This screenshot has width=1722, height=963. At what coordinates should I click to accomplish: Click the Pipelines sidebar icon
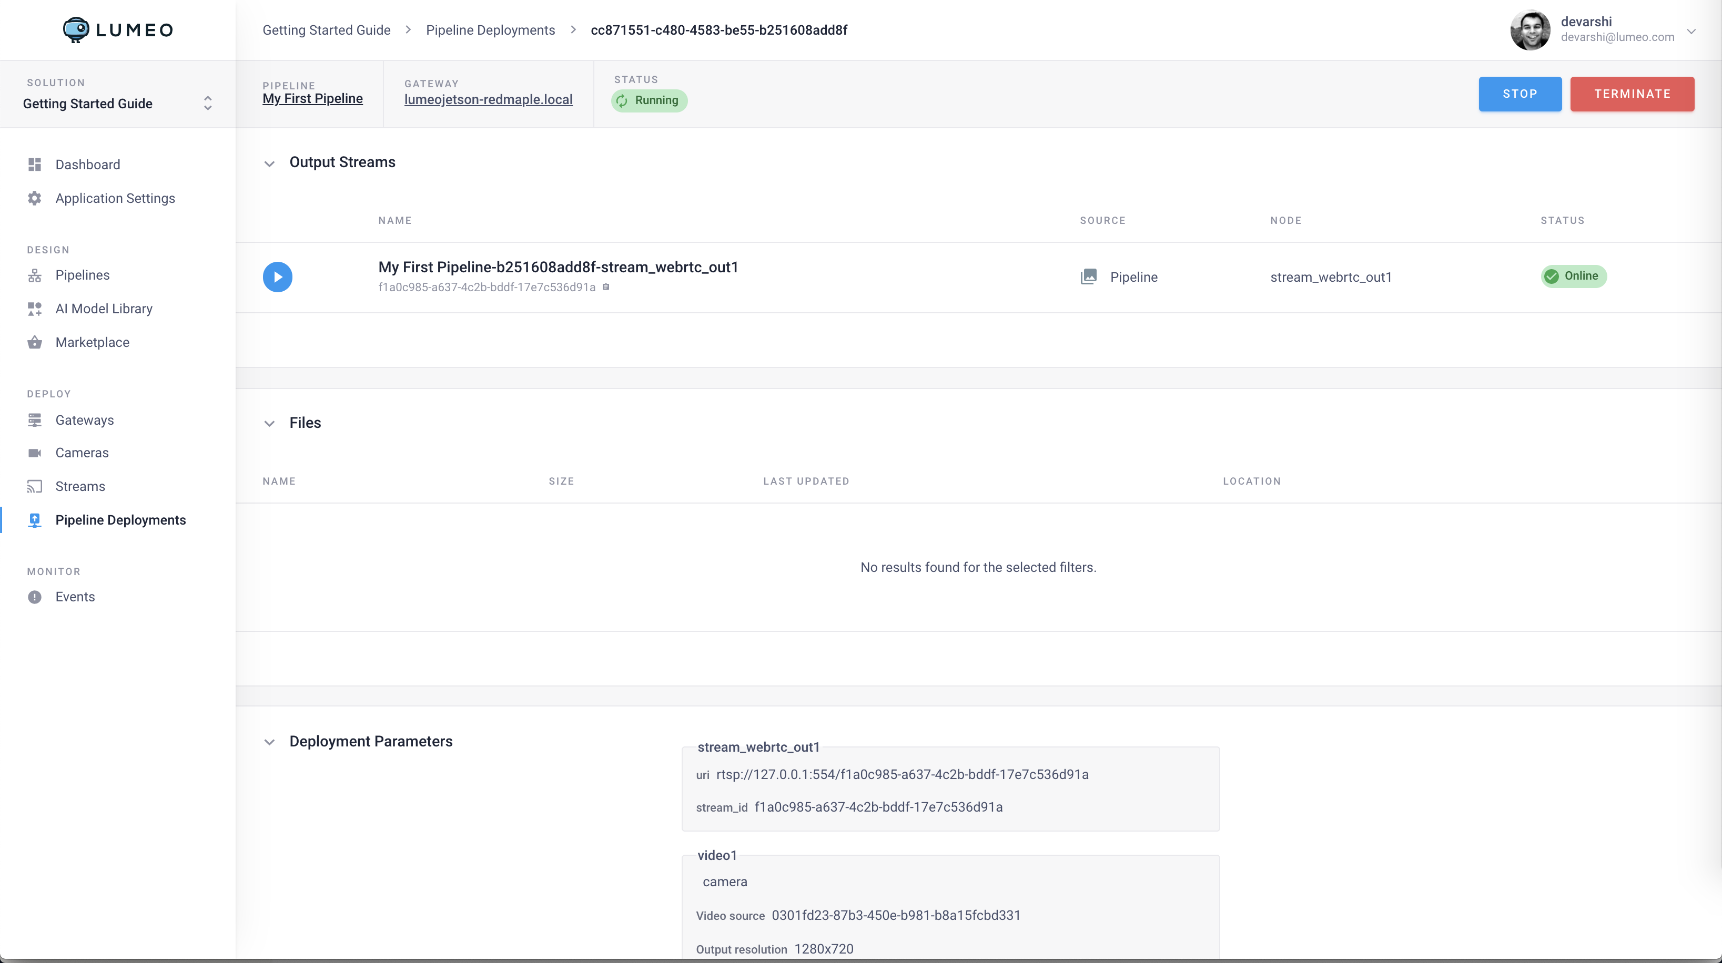[x=35, y=275]
